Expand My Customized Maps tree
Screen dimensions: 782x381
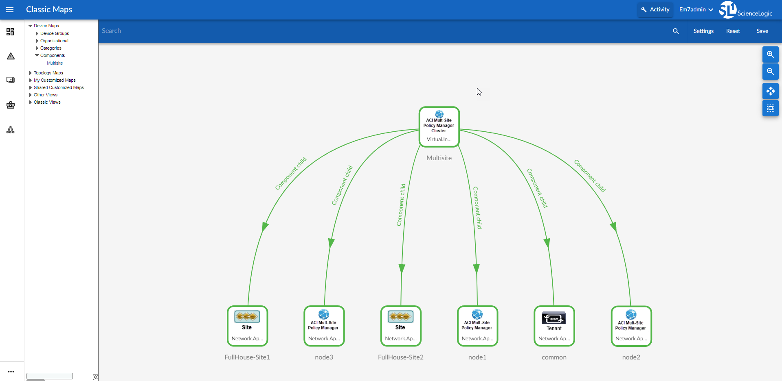pos(31,80)
